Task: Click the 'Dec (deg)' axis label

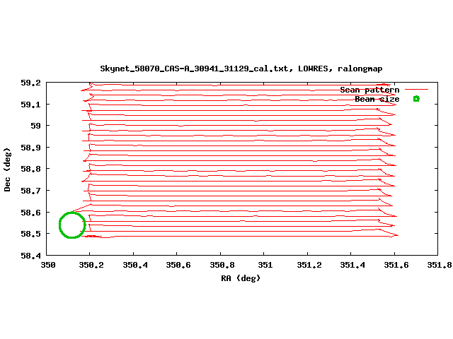Action: coord(7,169)
